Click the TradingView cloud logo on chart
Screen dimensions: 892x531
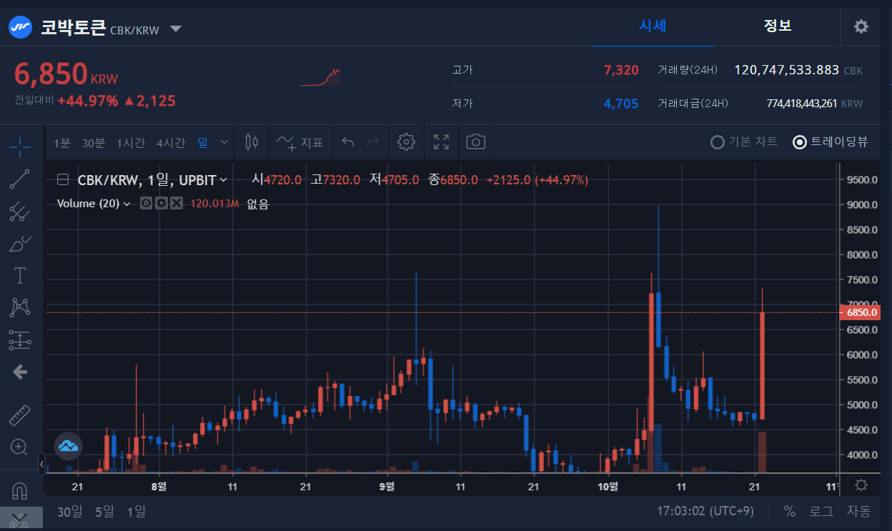[x=68, y=446]
